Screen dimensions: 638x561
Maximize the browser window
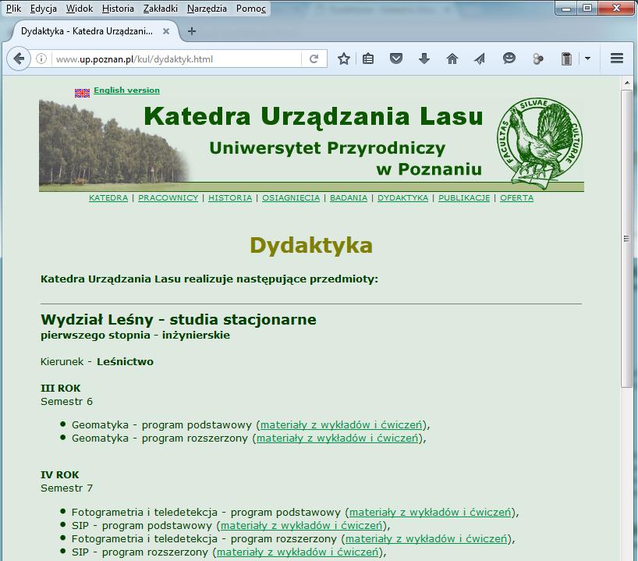point(587,8)
